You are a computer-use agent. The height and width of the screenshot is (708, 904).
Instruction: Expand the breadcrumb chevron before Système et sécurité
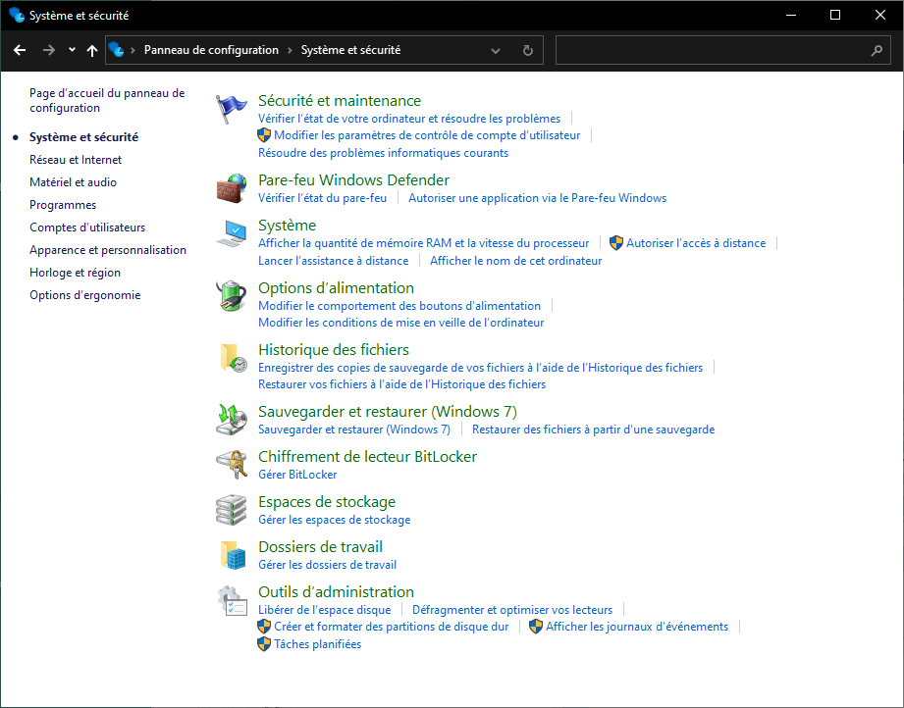point(290,50)
